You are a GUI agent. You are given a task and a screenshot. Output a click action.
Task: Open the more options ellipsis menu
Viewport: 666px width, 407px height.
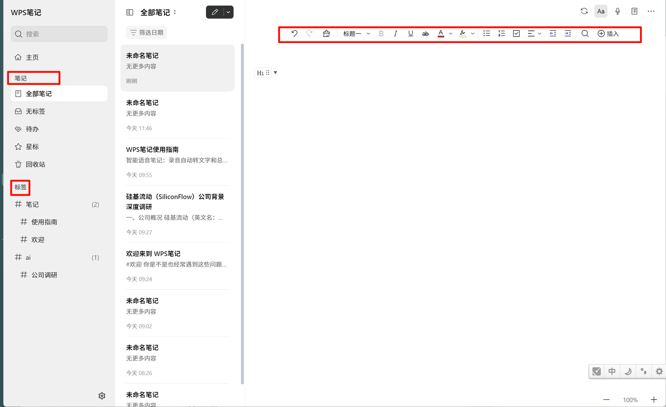point(651,11)
